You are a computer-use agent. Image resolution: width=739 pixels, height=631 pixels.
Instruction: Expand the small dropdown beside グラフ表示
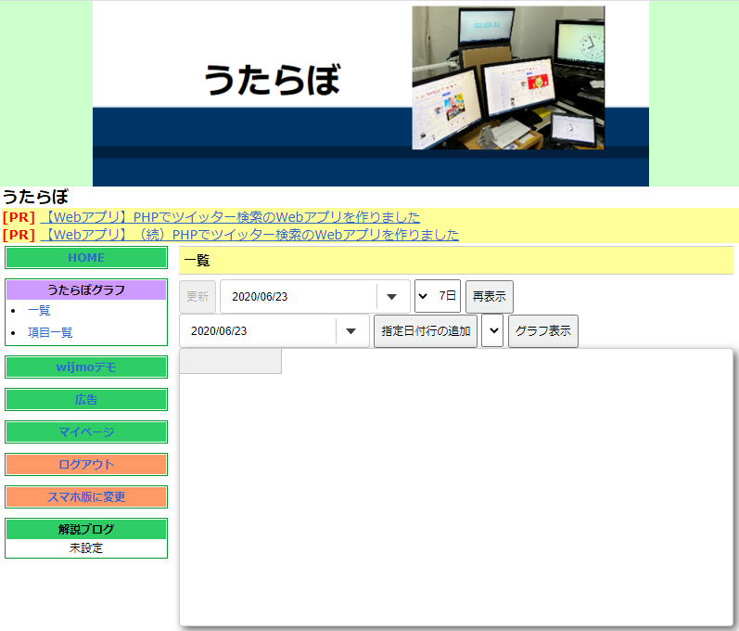coord(492,330)
